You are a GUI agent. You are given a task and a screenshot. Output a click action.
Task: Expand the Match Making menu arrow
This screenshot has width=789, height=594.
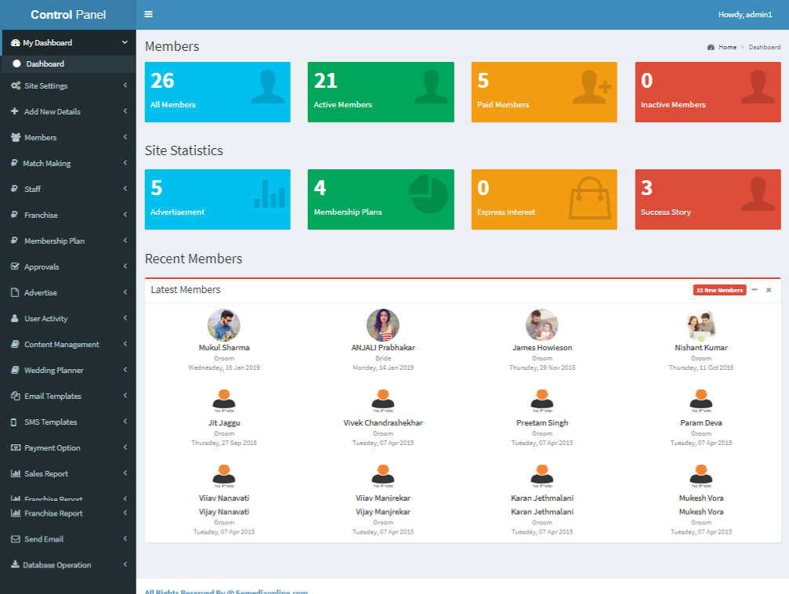point(125,162)
